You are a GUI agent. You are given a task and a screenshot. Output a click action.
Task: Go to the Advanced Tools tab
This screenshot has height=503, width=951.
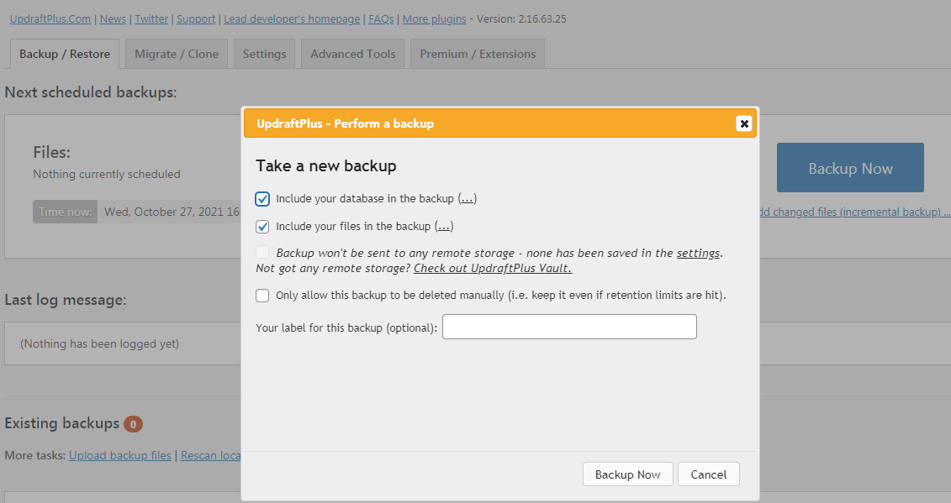tap(353, 54)
